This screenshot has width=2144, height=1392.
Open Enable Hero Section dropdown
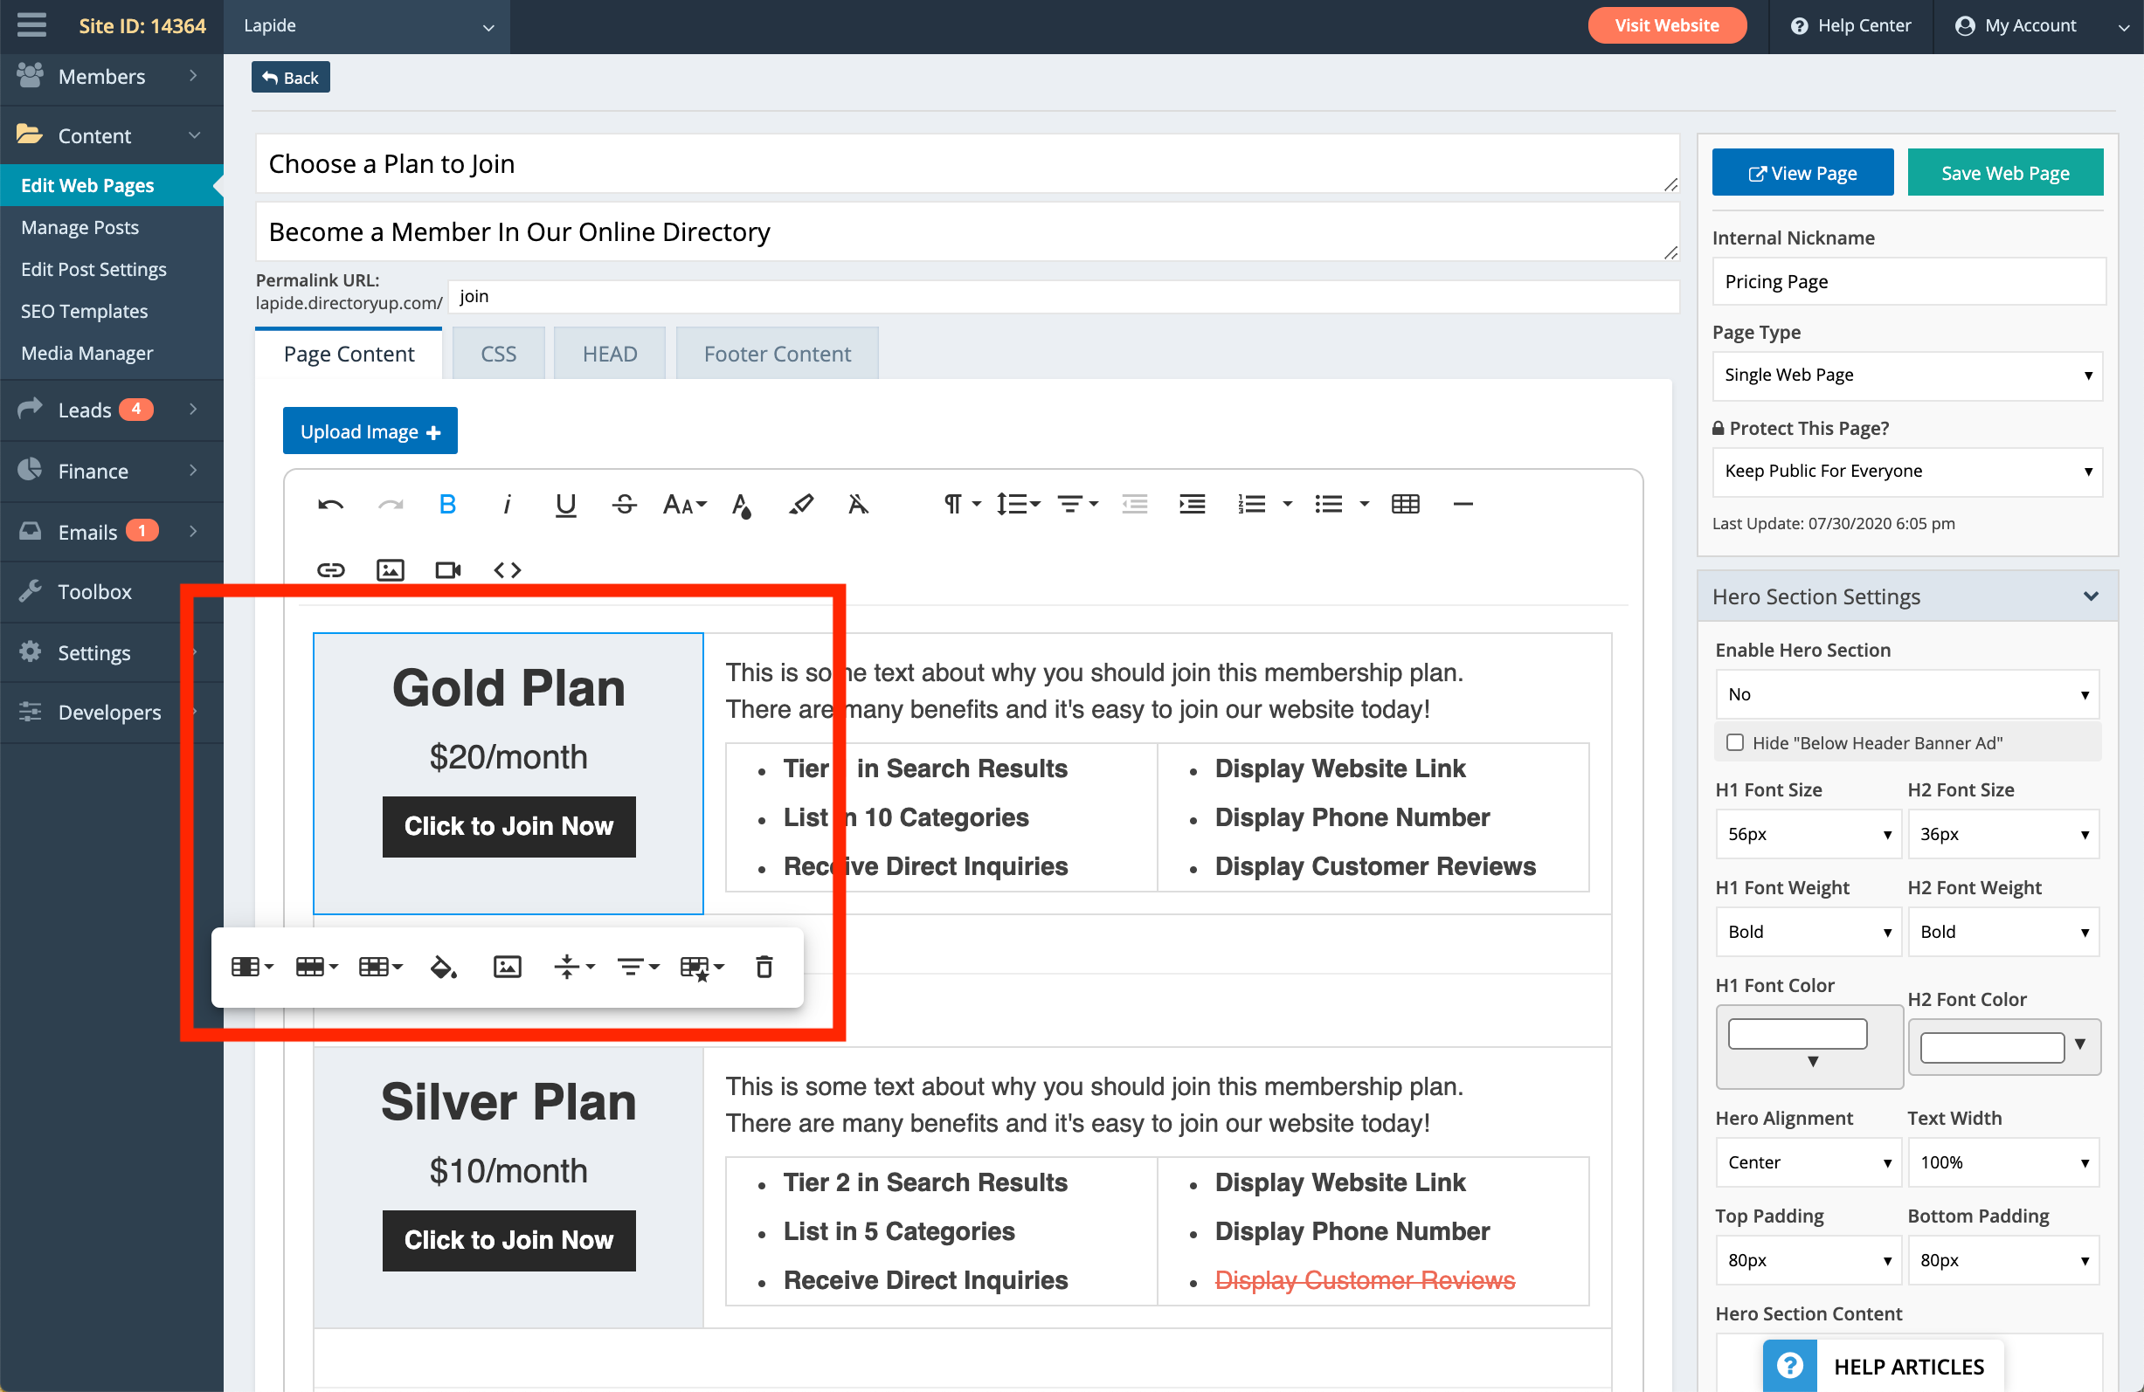(x=1906, y=694)
